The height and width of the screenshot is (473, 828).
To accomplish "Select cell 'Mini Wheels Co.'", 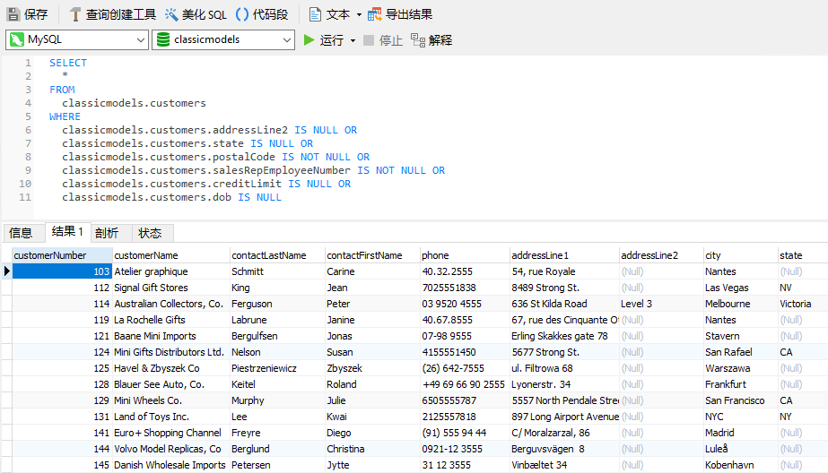I will (171, 400).
